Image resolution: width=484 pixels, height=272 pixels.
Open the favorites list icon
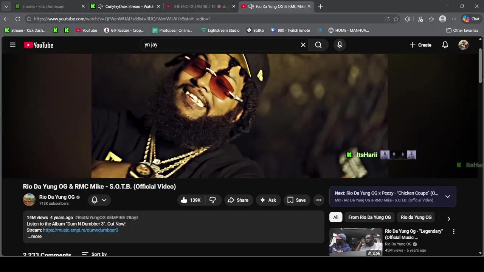[431, 19]
